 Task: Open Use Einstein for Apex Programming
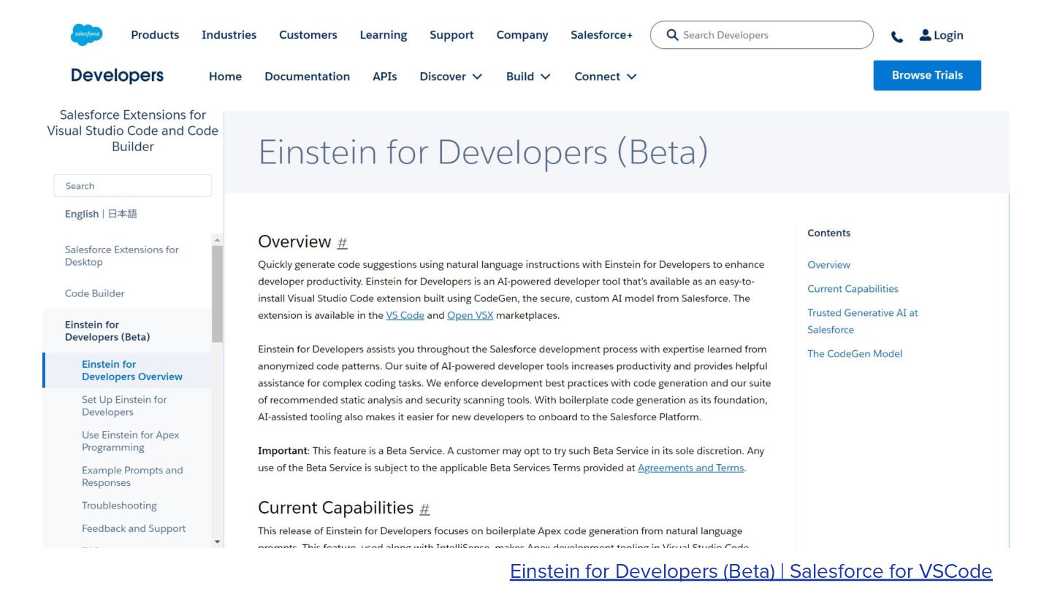point(130,441)
